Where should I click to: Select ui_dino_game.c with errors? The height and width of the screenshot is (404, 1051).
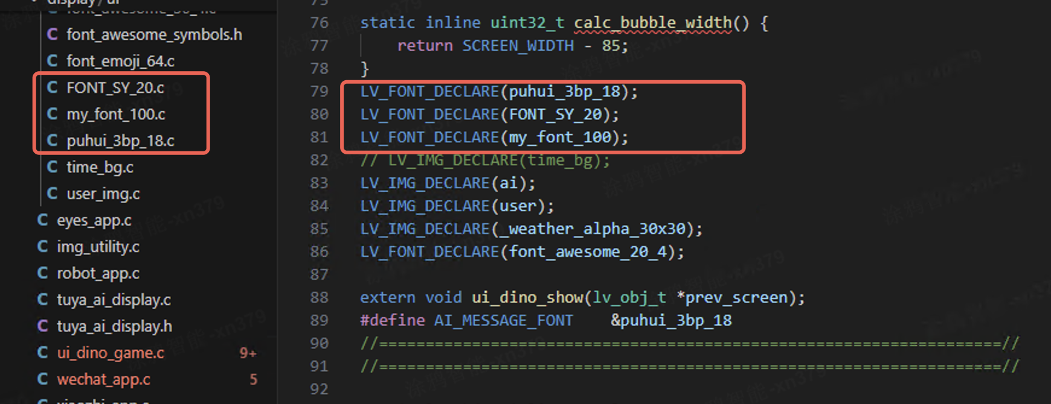click(x=110, y=353)
